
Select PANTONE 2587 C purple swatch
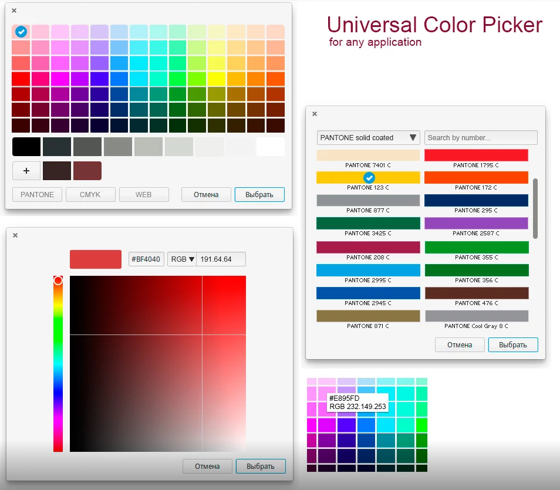[477, 223]
